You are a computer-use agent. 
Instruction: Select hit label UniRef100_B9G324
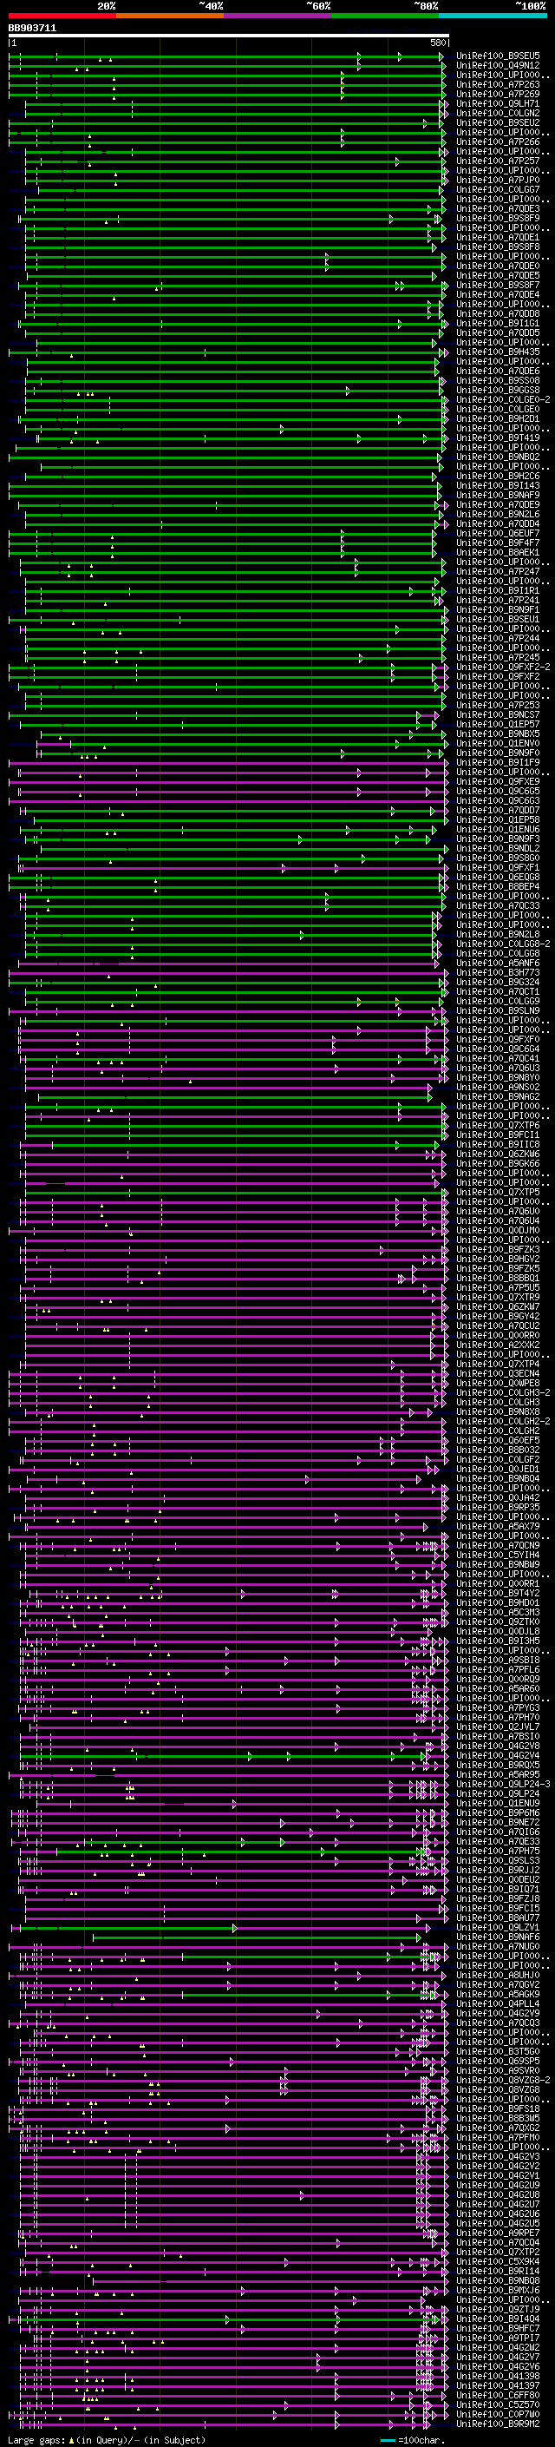498,983
